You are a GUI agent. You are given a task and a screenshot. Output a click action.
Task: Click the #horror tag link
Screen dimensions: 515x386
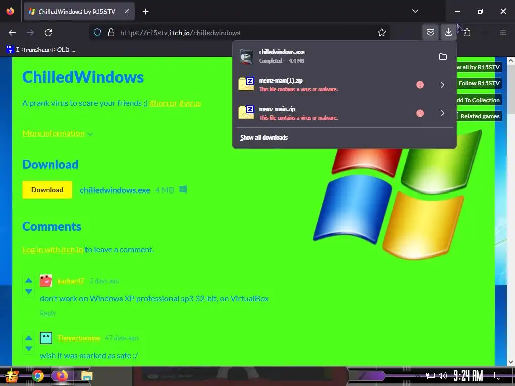(163, 103)
